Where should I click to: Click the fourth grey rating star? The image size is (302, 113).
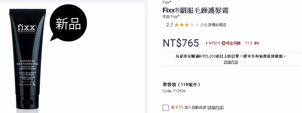click(x=192, y=25)
